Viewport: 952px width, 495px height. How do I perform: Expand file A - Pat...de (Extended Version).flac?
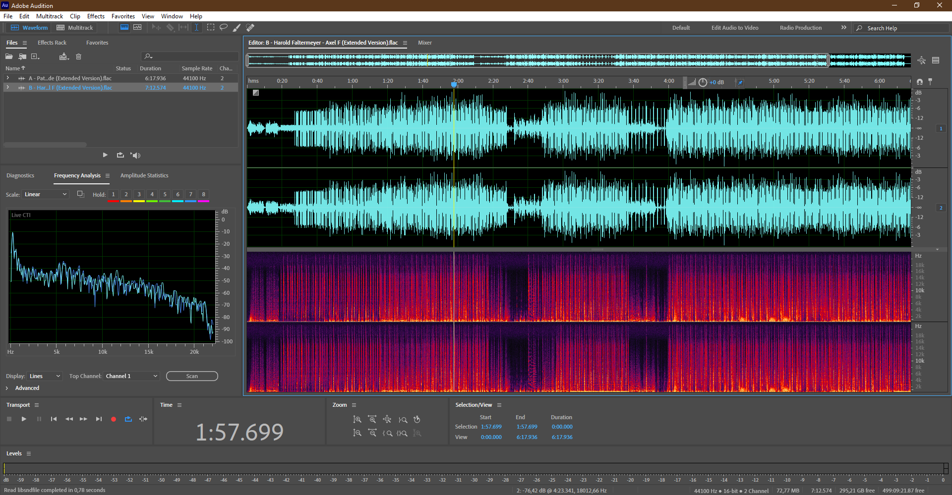click(x=7, y=78)
